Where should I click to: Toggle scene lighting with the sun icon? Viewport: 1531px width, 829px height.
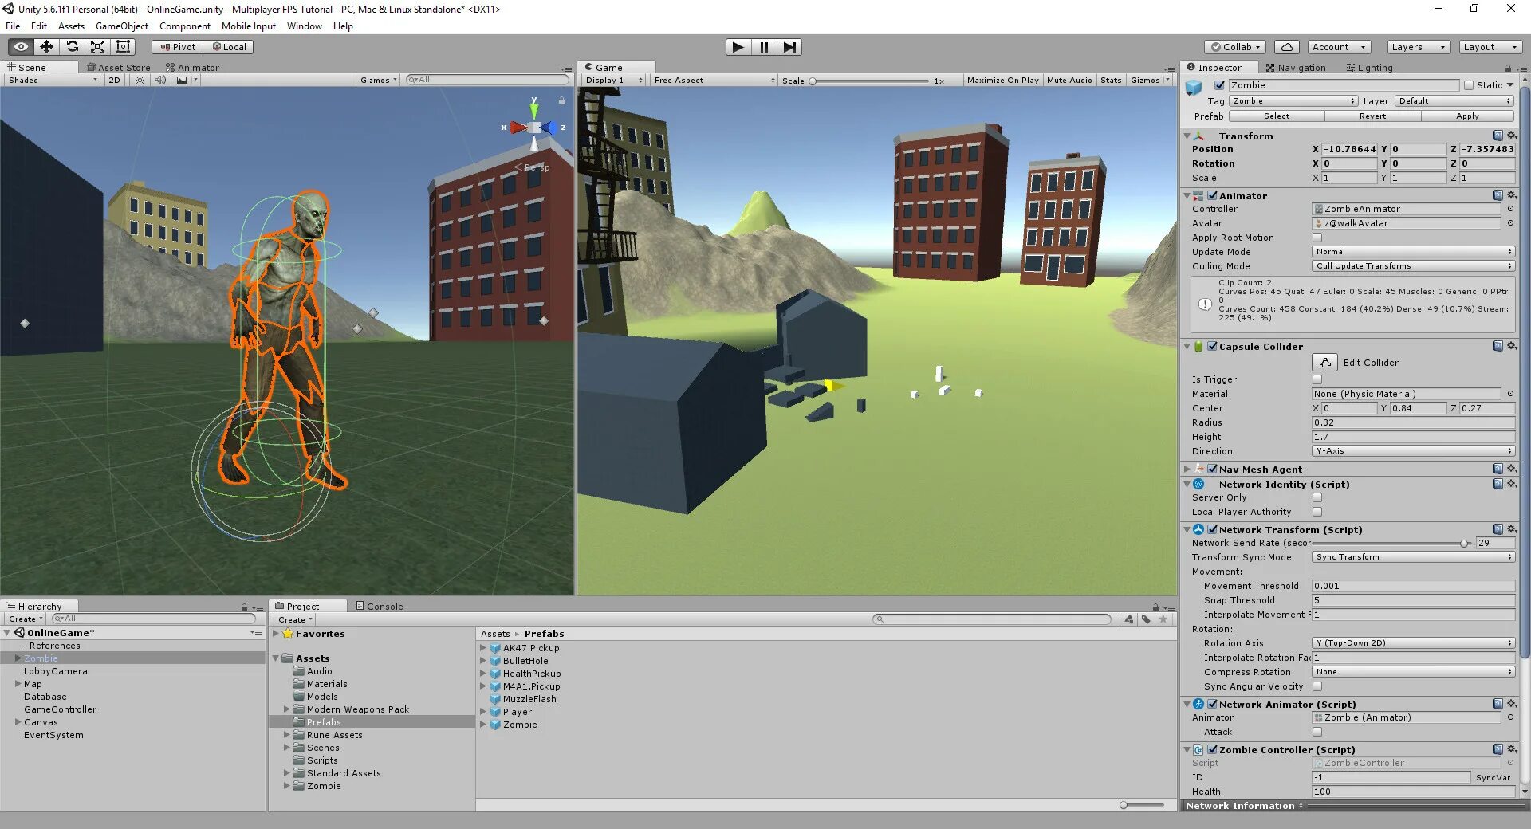[x=139, y=80]
